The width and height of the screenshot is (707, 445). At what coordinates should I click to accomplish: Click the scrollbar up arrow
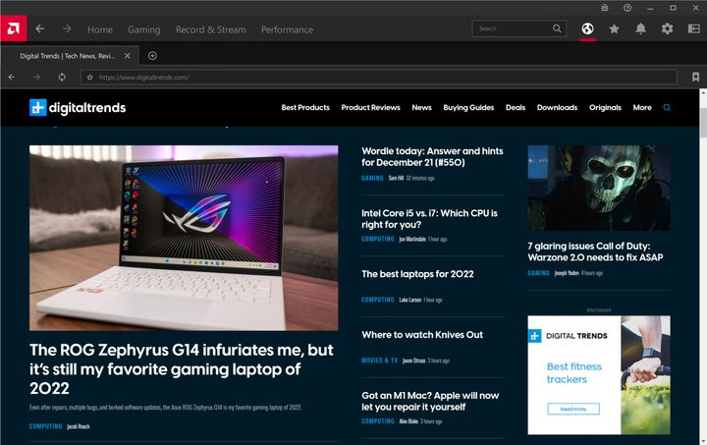[703, 93]
